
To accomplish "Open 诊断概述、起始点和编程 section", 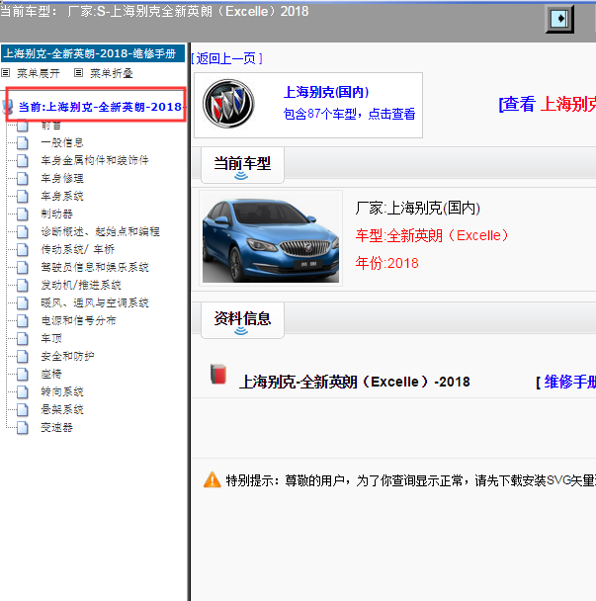I will [x=100, y=231].
